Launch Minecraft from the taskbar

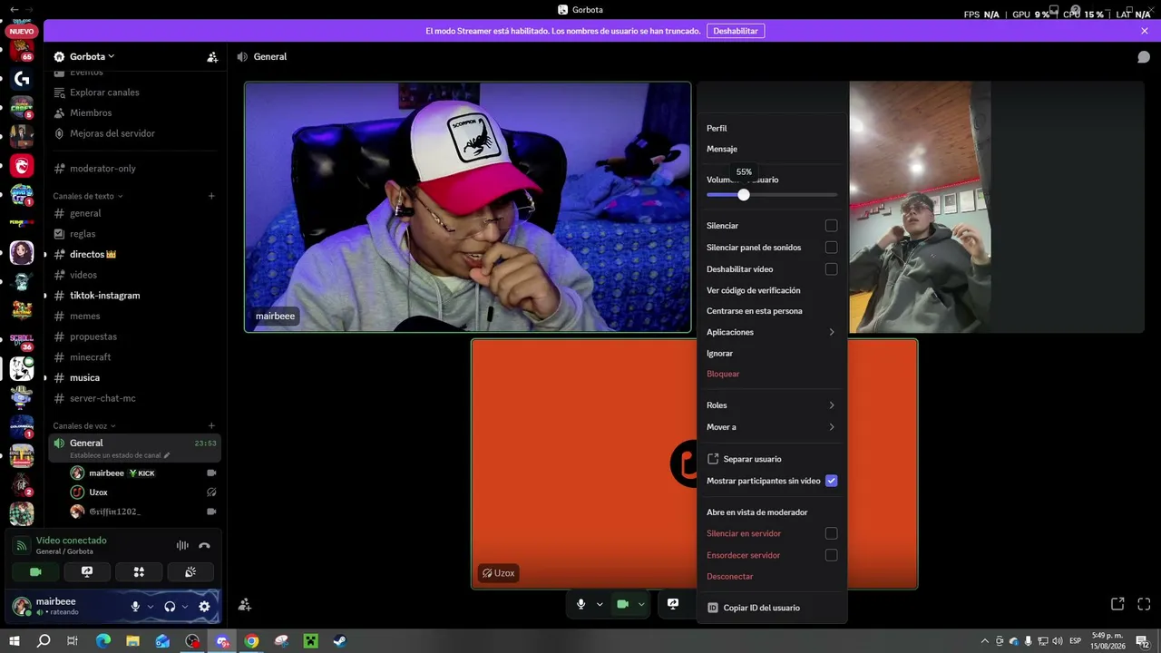pyautogui.click(x=310, y=641)
